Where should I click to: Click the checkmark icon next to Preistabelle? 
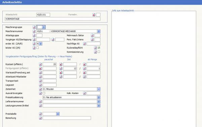(40, 114)
